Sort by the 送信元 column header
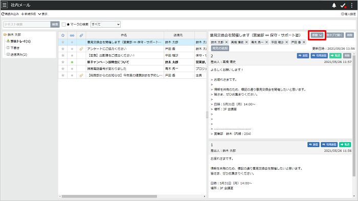Image resolution: width=358 pixels, height=201 pixels. click(179, 35)
